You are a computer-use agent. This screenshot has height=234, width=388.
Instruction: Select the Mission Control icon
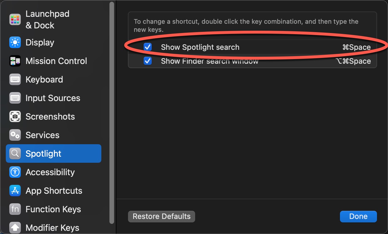coord(14,61)
